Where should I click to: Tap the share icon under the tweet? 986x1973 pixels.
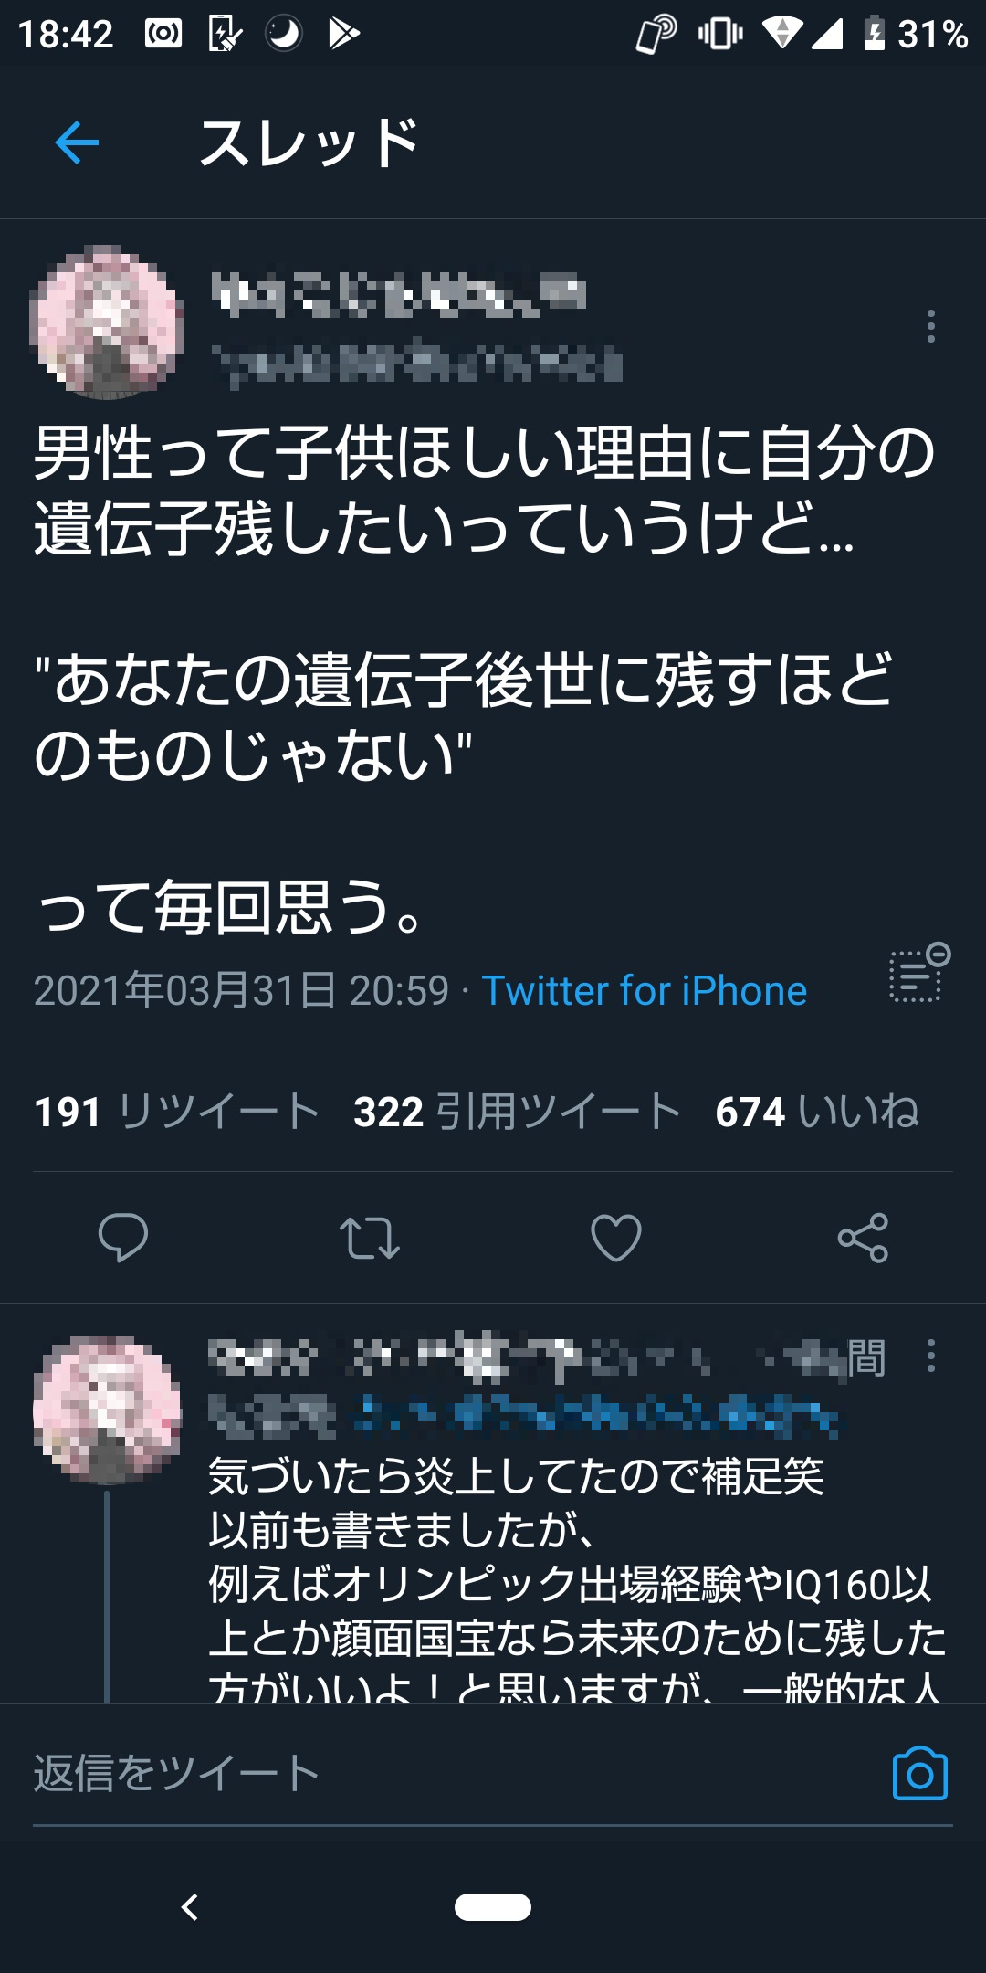coord(863,1238)
